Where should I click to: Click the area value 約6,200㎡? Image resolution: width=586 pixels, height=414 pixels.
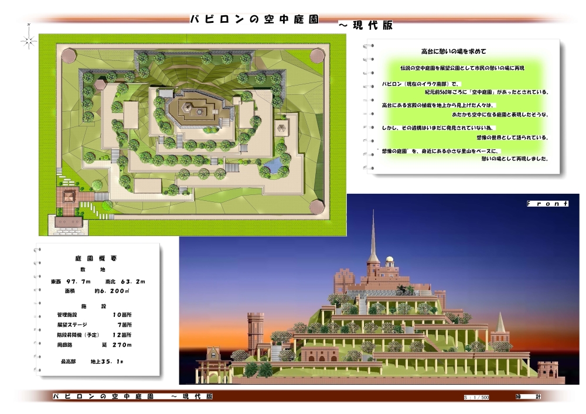[x=112, y=291]
